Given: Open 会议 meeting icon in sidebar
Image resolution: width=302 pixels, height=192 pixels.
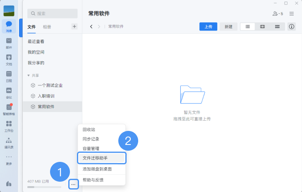Looking at the screenshot, I should [x=9, y=92].
